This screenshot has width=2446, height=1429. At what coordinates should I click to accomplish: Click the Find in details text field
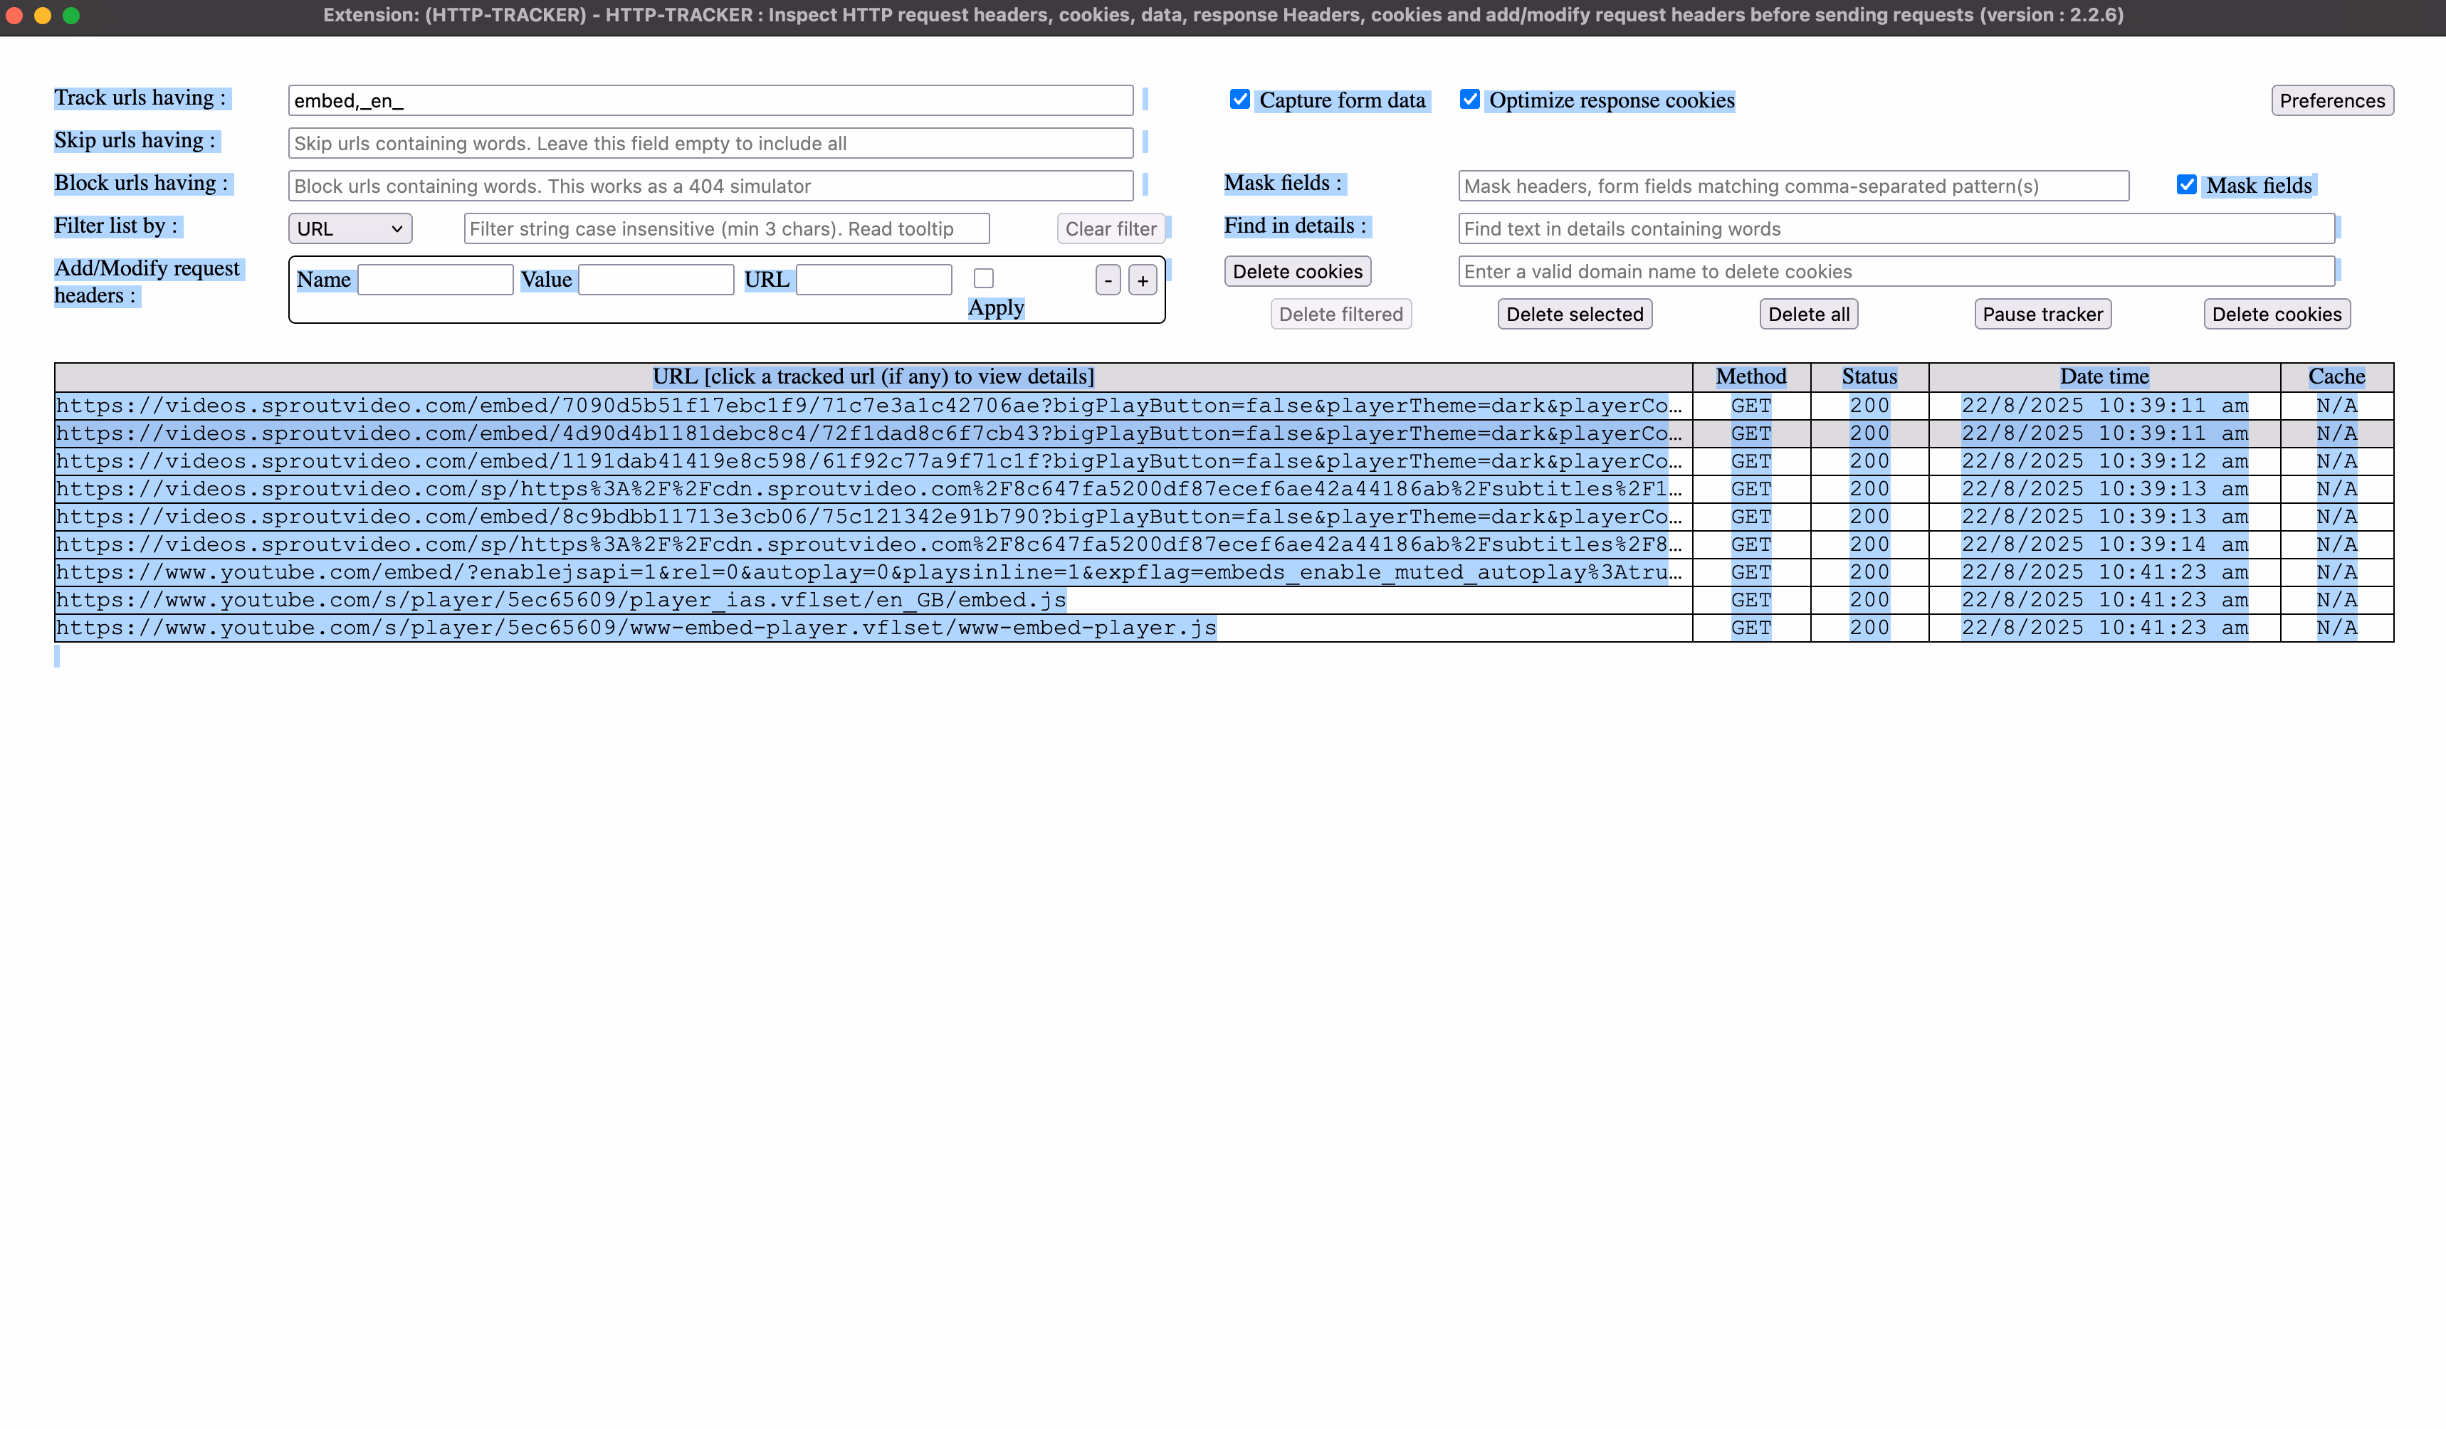click(x=1896, y=229)
